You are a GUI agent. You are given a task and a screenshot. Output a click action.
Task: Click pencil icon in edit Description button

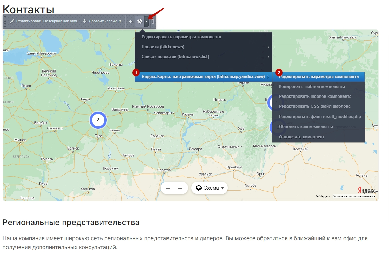point(12,21)
